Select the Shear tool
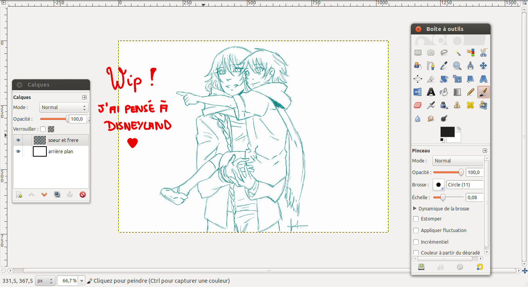528x287 pixels. [x=470, y=79]
